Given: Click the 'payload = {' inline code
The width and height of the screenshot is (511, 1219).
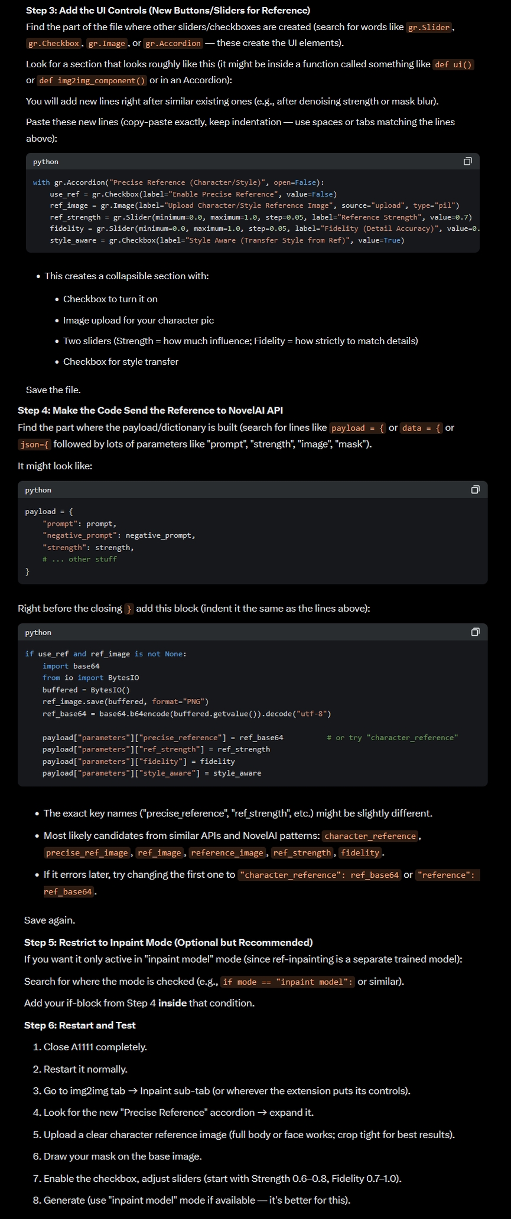Looking at the screenshot, I should 357,428.
